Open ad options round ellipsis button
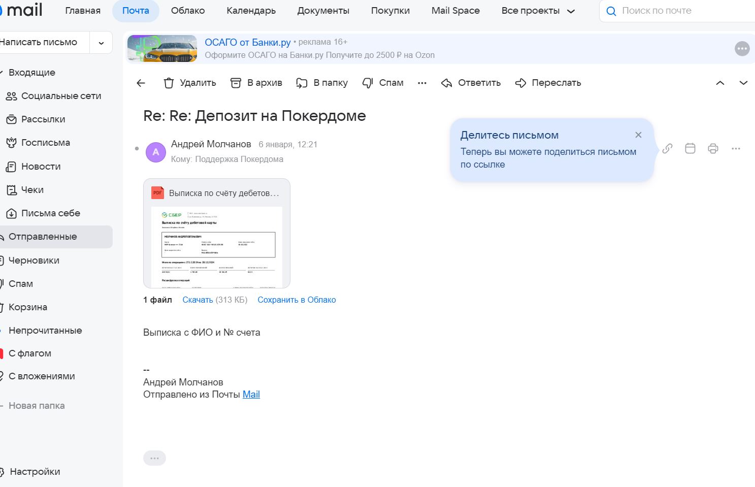Viewport: 755px width, 487px height. click(742, 49)
